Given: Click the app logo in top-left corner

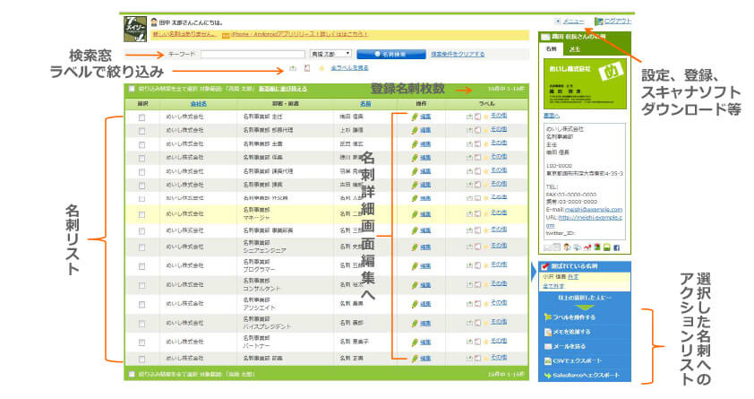Looking at the screenshot, I should coord(135,24).
